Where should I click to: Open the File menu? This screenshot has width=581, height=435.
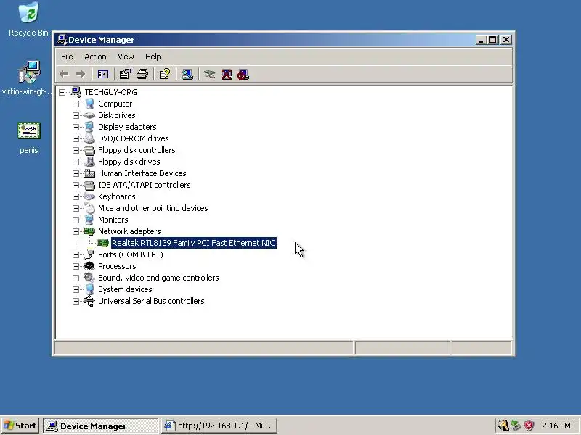(67, 57)
